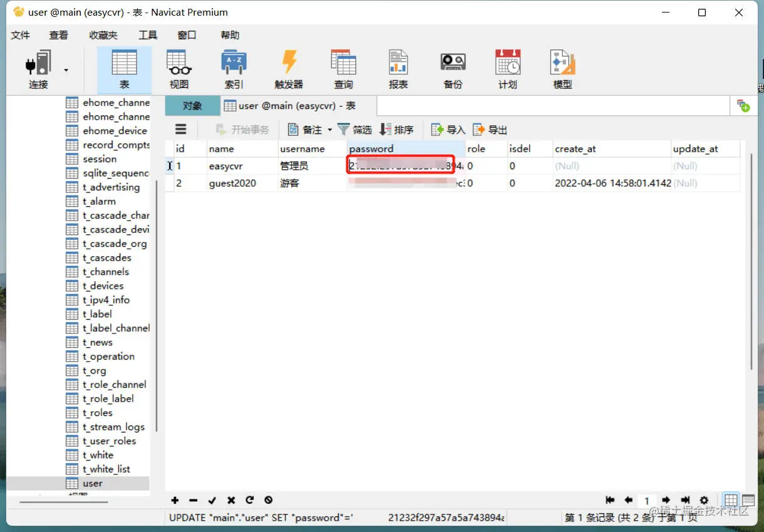764x532 pixels.
Task: Click the 导出 export button
Action: tap(490, 130)
